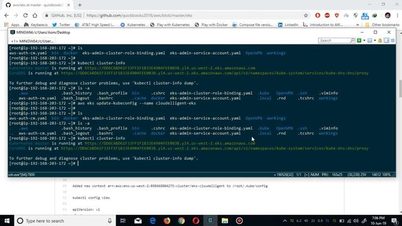Click the Chrome page vertical scrollbar
Viewport: 402px width, 226px height.
point(400,89)
